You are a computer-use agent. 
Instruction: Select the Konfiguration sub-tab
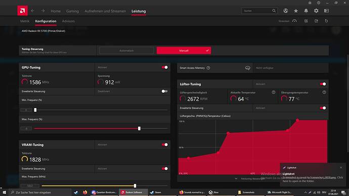46,21
